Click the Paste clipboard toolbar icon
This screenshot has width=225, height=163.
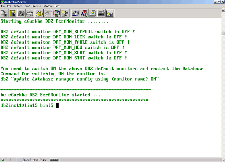coord(13,14)
